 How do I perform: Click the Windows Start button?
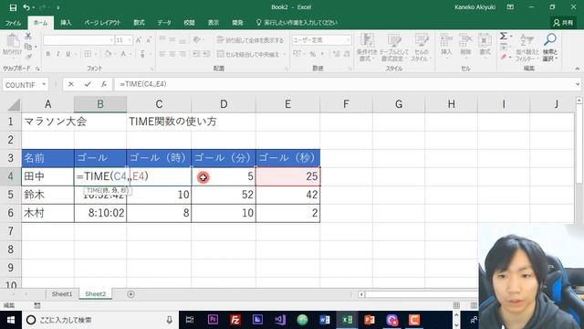[10, 320]
